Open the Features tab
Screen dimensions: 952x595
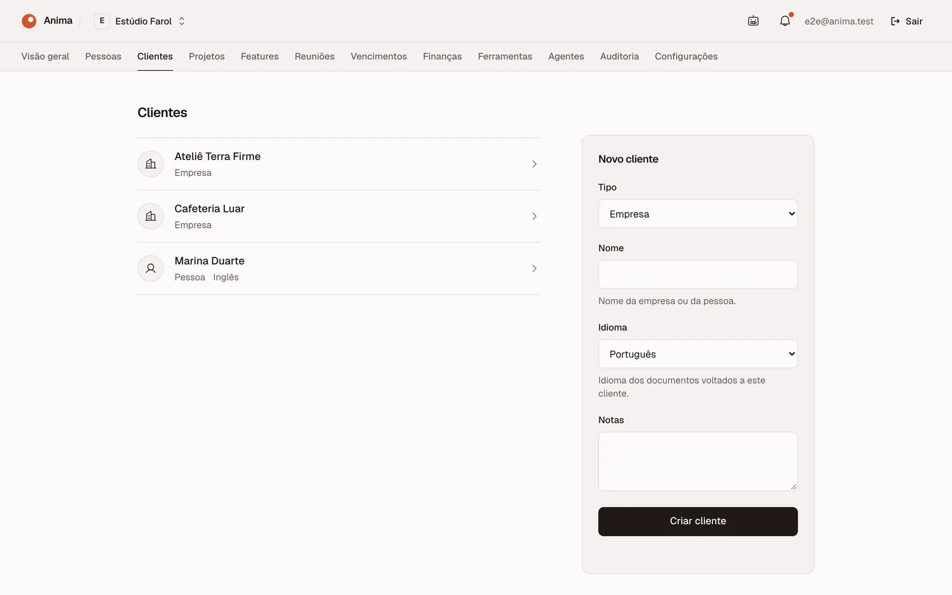(259, 57)
